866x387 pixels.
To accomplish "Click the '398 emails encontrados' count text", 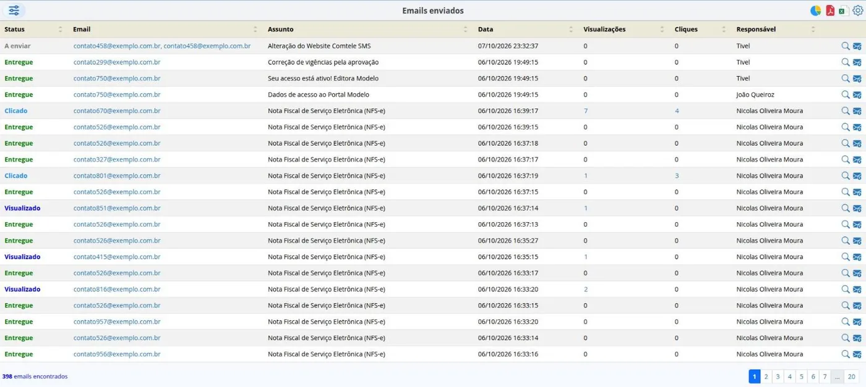I will click(x=35, y=377).
